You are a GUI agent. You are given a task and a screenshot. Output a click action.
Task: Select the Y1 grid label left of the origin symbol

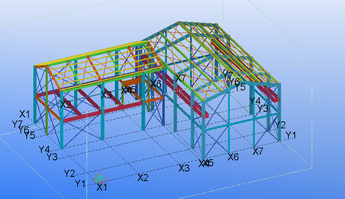(x=80, y=183)
